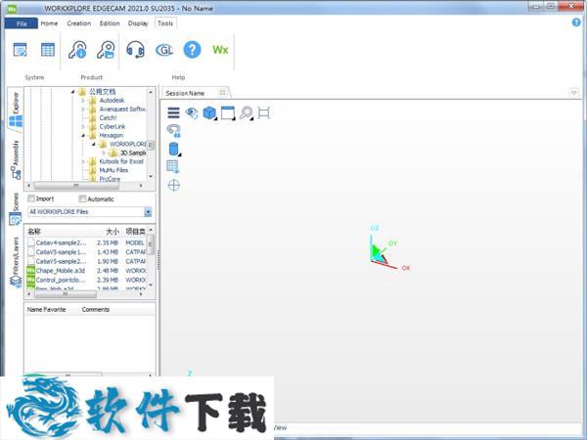Expand the Avanquest Software folder node
Screen dimensions: 587x440
pyautogui.click(x=83, y=110)
